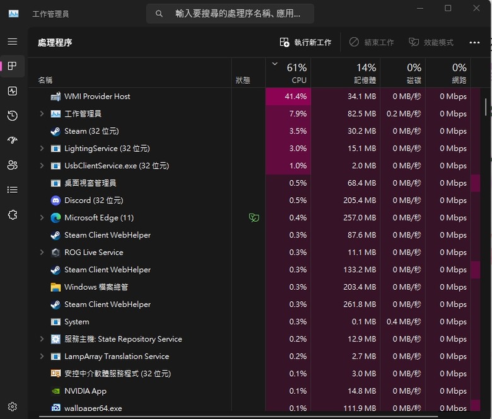Open the three-dot more options menu

pos(474,43)
